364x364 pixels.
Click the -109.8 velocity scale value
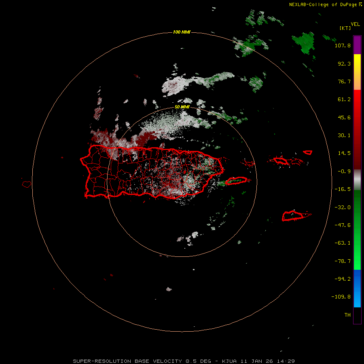coord(341,297)
